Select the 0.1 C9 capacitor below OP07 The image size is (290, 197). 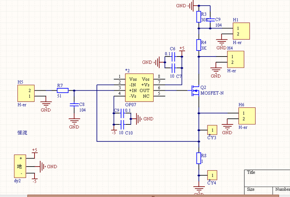(122, 113)
